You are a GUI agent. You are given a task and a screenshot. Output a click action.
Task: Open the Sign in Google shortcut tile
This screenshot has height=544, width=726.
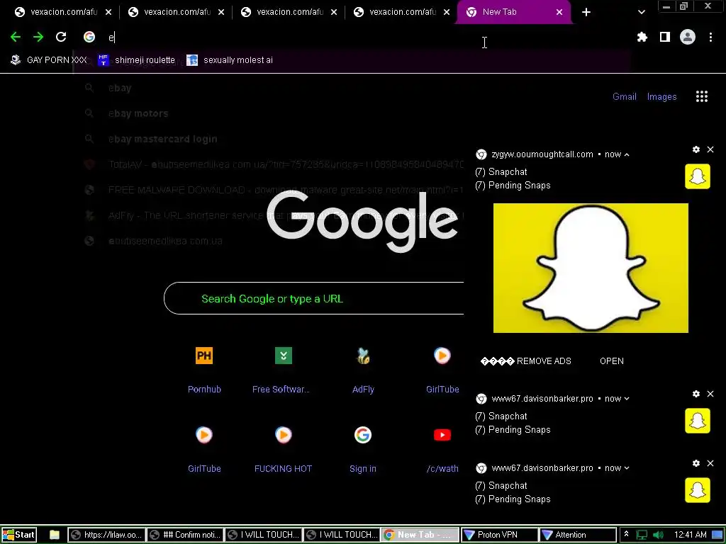point(363,449)
